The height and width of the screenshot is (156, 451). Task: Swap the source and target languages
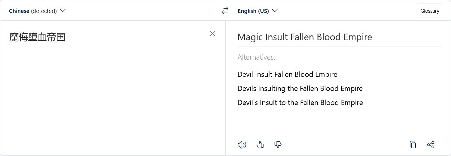[x=225, y=11]
